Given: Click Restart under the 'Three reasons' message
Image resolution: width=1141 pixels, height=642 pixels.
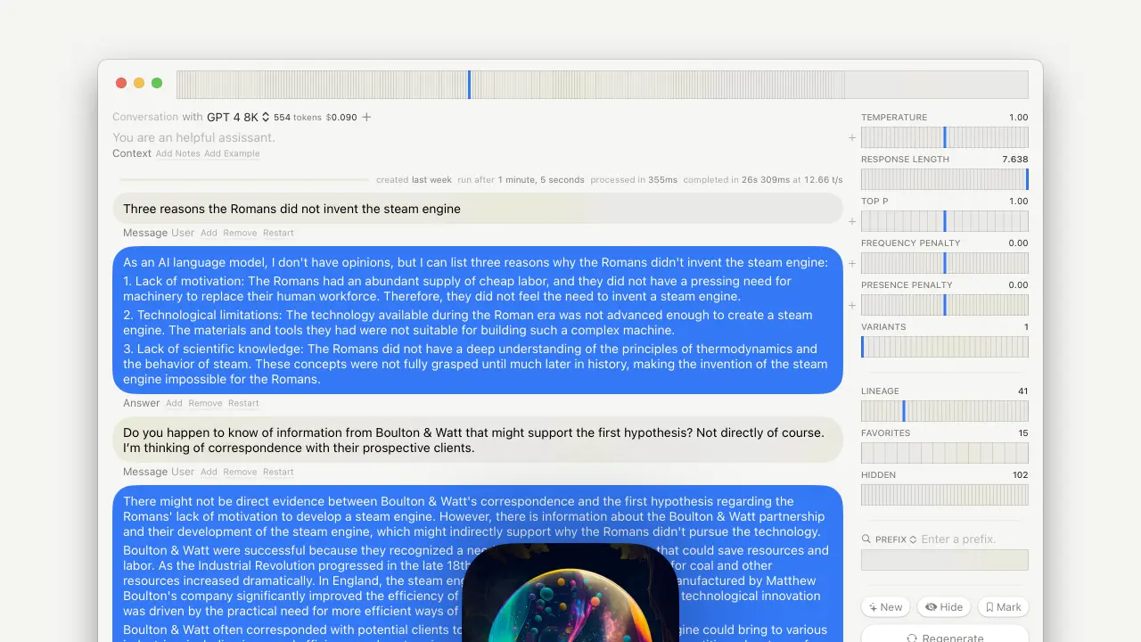Looking at the screenshot, I should [278, 233].
